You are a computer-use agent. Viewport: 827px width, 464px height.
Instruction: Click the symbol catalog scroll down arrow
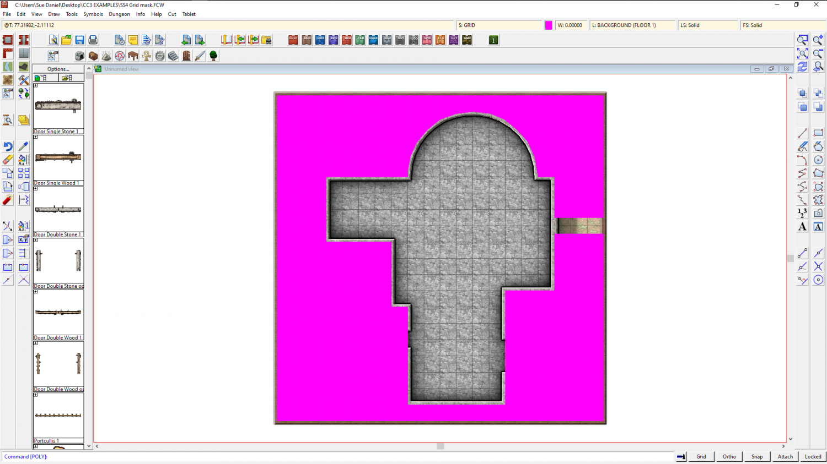tap(89, 446)
